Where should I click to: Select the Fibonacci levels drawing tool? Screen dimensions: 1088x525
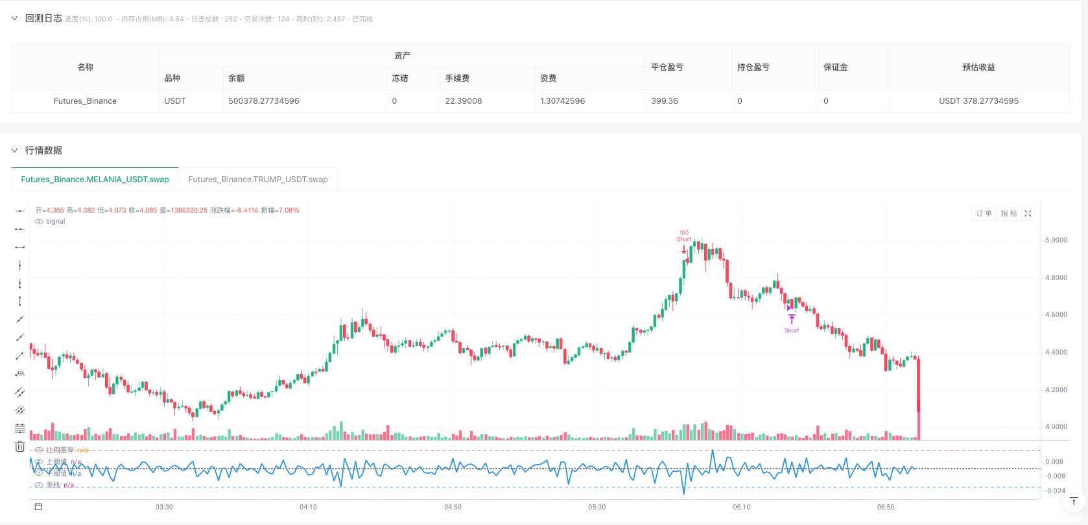pos(20,428)
